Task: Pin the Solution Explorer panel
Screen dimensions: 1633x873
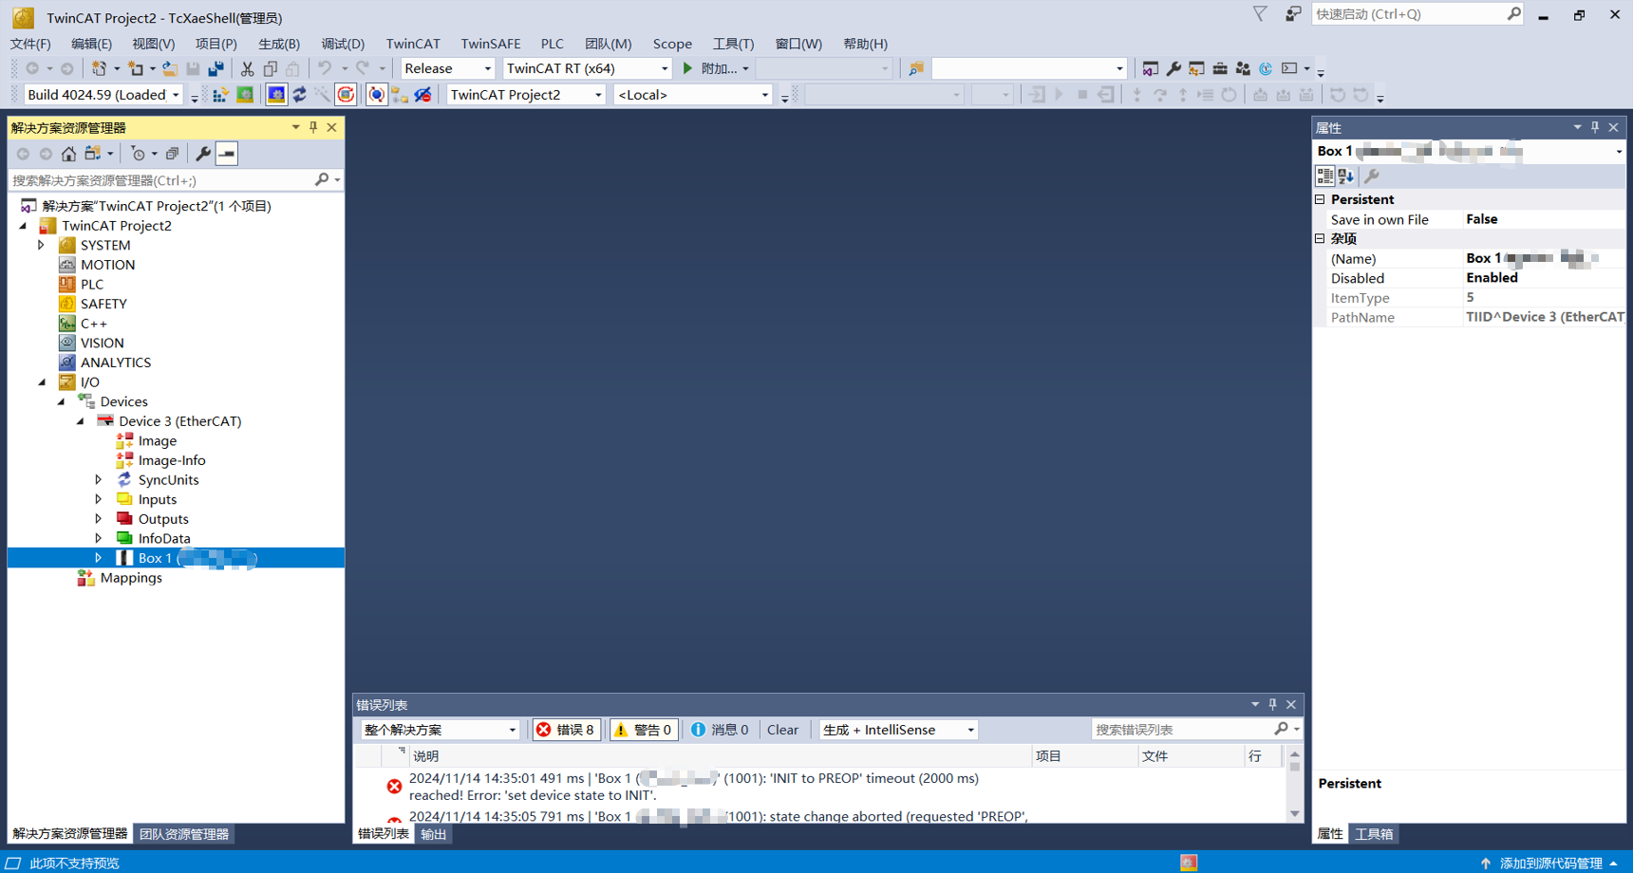Action: (x=313, y=127)
